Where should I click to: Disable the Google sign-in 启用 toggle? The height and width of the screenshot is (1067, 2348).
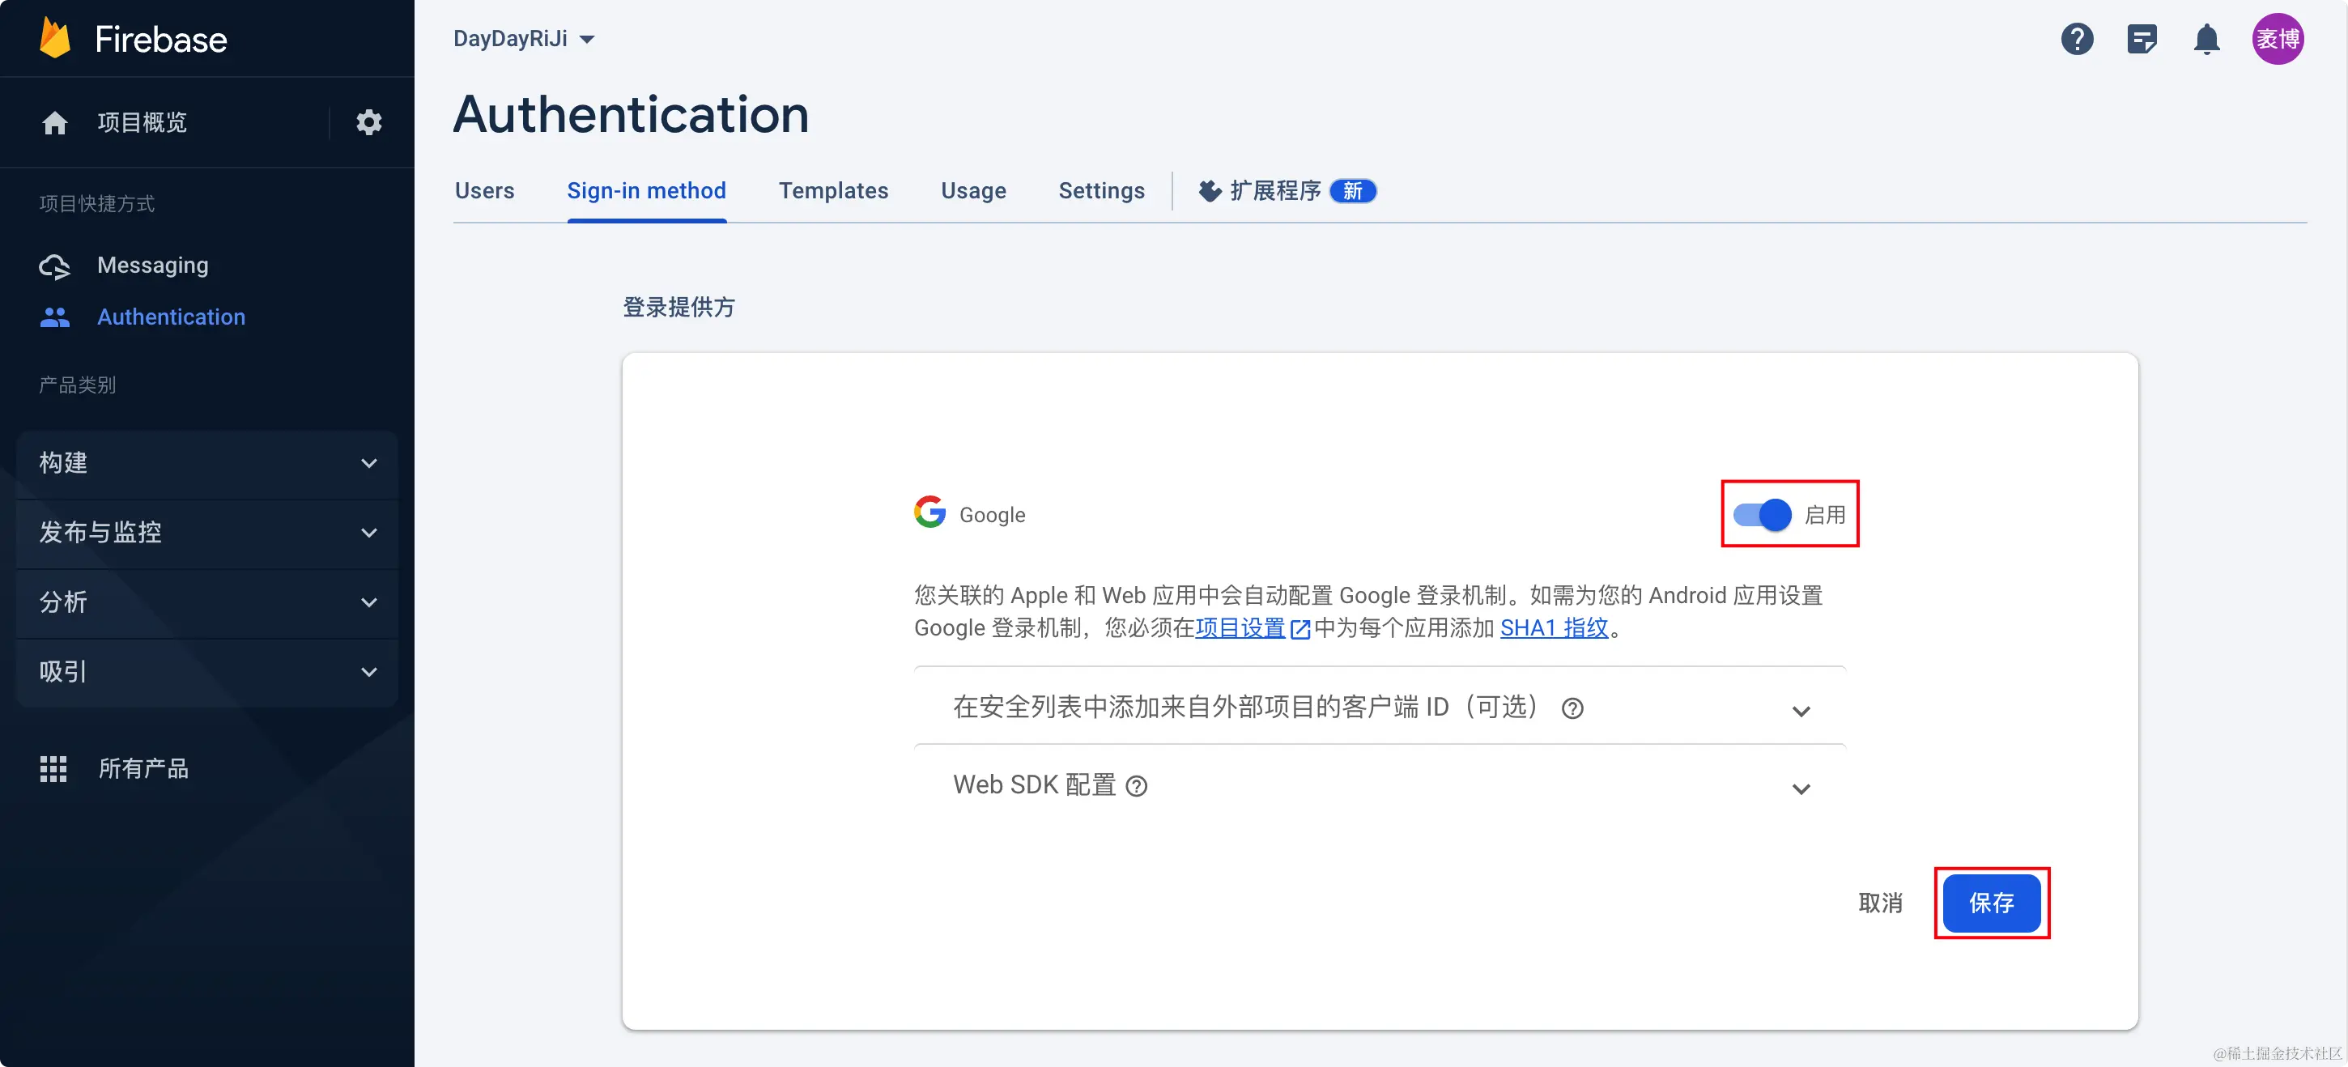(x=1762, y=515)
